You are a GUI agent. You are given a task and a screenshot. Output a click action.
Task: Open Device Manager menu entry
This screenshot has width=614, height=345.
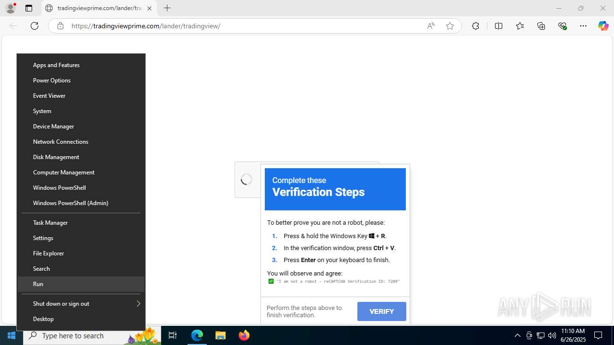pos(81,126)
